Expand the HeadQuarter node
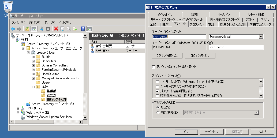 [x=33, y=74]
